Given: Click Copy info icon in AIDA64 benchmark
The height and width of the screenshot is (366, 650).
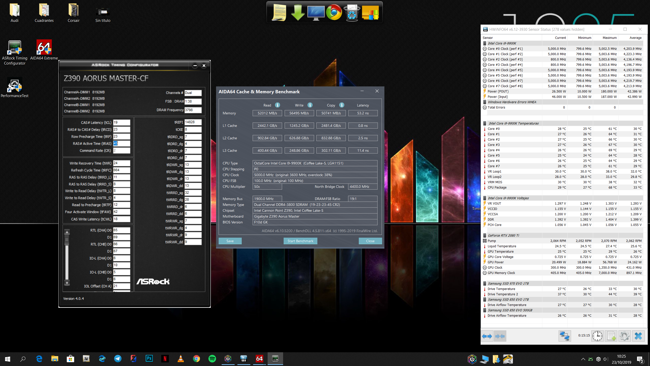Looking at the screenshot, I should 342,105.
